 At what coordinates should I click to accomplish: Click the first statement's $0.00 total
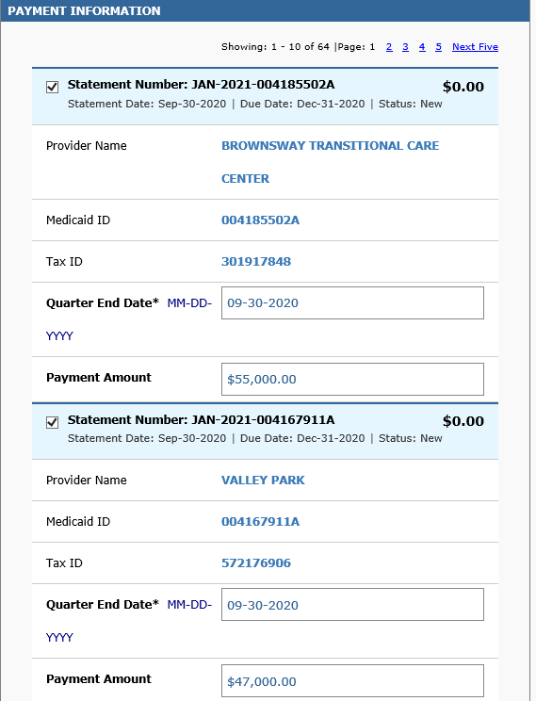pos(463,87)
